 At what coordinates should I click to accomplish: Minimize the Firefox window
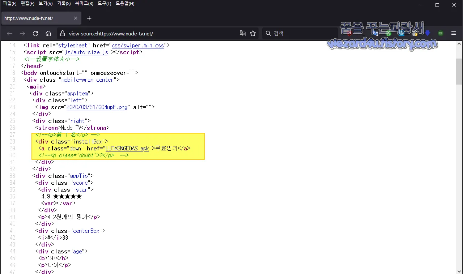click(x=421, y=5)
